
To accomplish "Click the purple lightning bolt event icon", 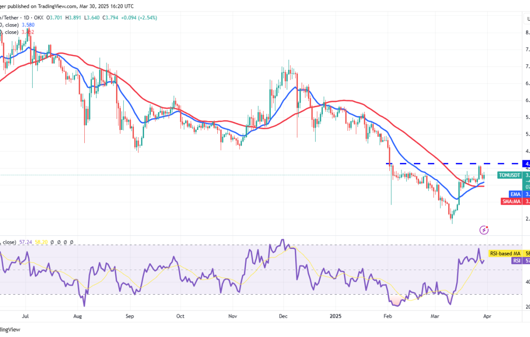I will (x=484, y=230).
